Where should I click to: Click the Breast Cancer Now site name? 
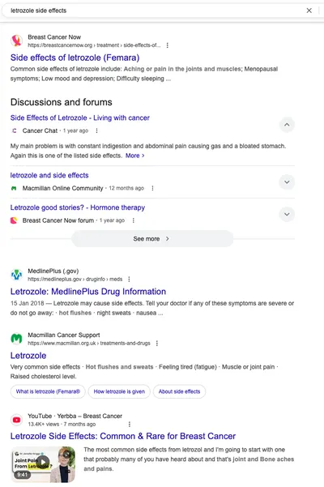(54, 37)
